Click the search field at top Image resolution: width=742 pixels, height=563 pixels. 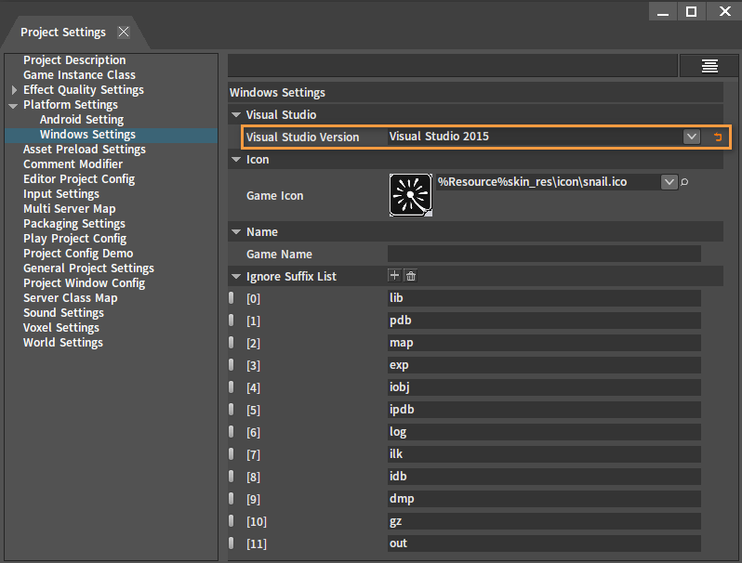[453, 66]
